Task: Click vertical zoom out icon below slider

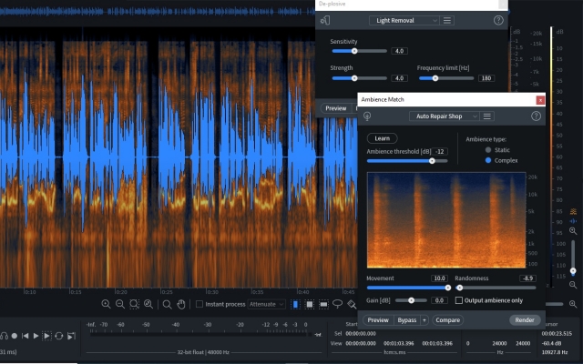Action: 573,285
